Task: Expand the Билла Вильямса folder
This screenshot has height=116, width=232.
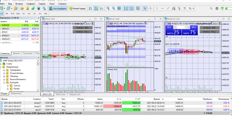Action: [x=4, y=79]
